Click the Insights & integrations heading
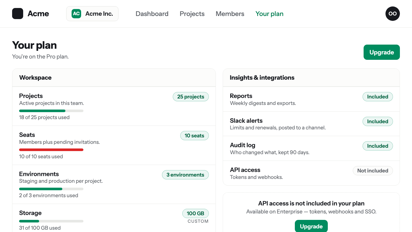Image resolution: width=412 pixels, height=232 pixels. [262, 78]
